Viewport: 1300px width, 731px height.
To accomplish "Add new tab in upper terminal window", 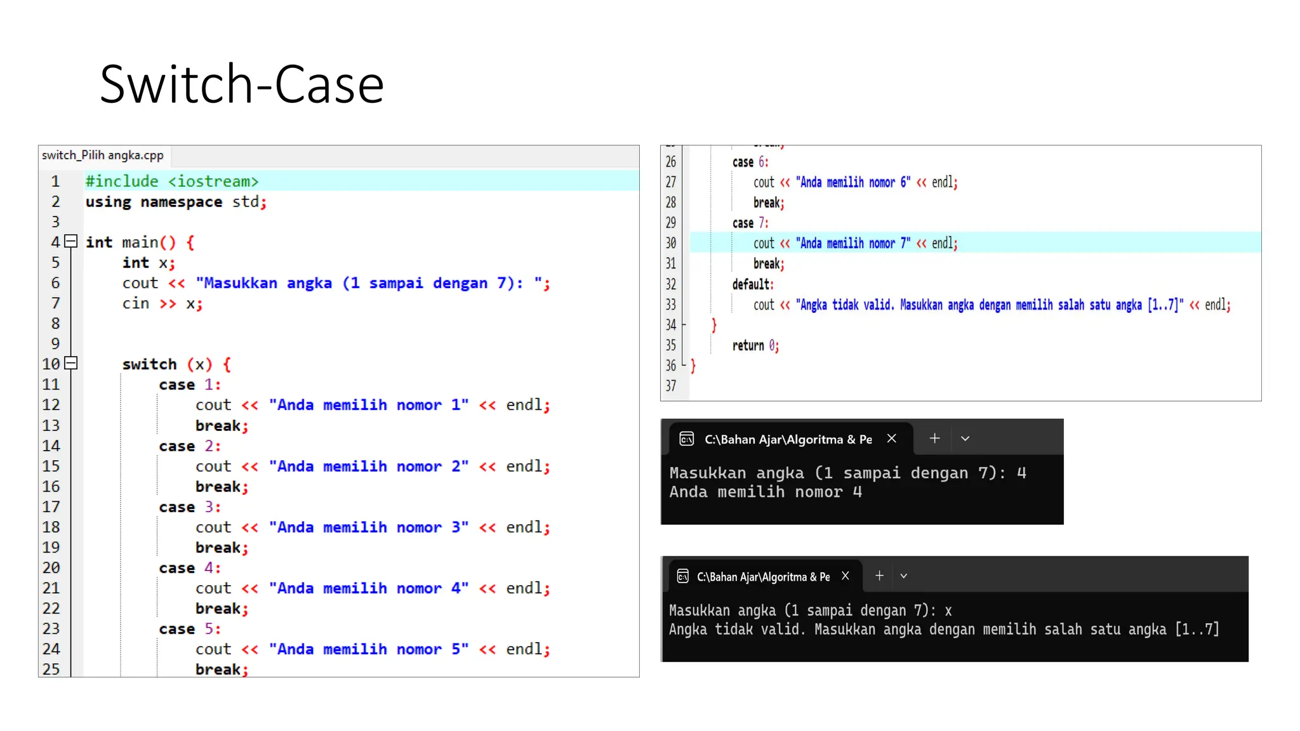I will coord(934,438).
